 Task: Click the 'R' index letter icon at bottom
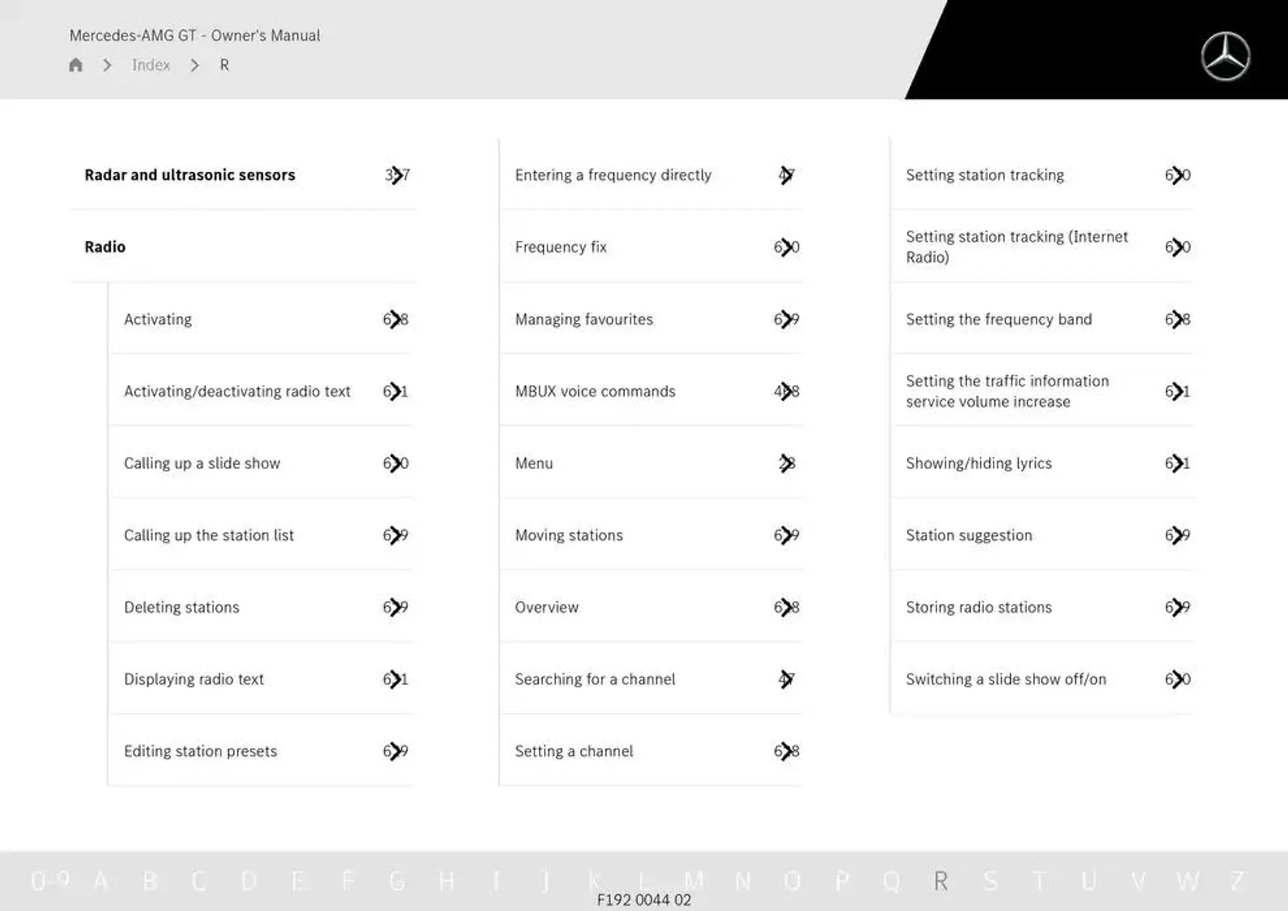tap(937, 883)
